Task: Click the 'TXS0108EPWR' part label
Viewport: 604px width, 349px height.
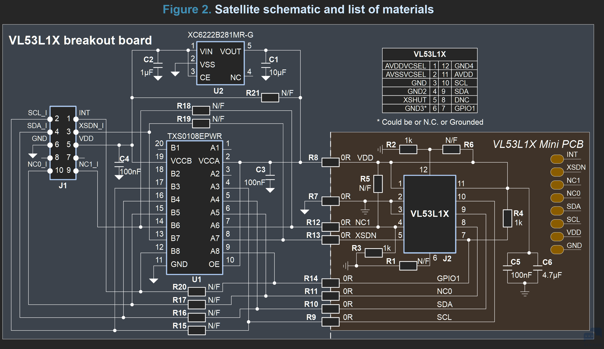Action: click(195, 136)
